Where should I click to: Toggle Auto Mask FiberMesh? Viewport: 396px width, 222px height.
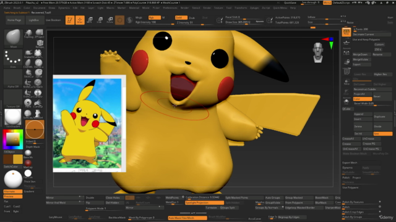point(187,218)
